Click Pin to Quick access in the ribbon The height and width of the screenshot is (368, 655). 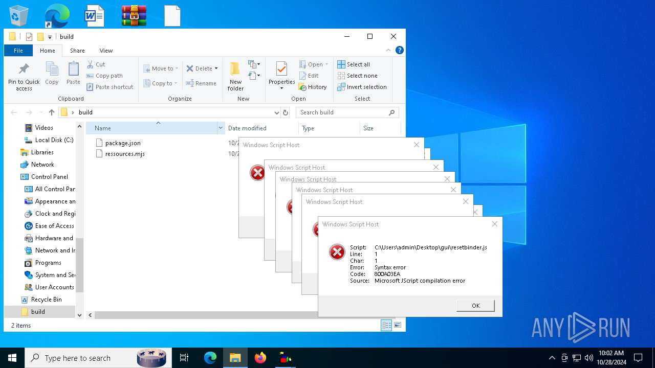click(x=24, y=77)
